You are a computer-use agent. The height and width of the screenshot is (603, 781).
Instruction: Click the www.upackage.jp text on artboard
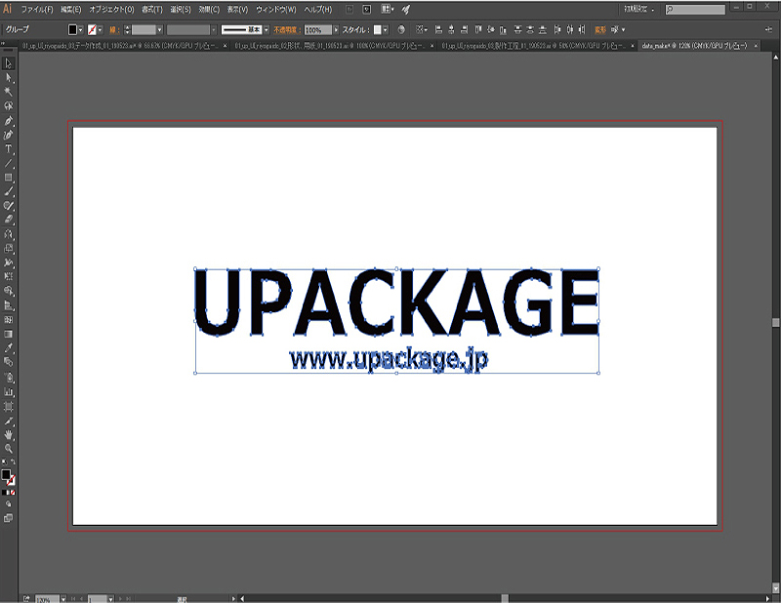pyautogui.click(x=389, y=359)
